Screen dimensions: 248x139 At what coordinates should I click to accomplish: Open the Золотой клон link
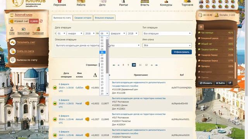coord(23,15)
